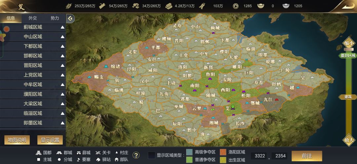Click the 洛阳区域 color swatch
The width and height of the screenshot is (357, 164).
click(x=223, y=152)
